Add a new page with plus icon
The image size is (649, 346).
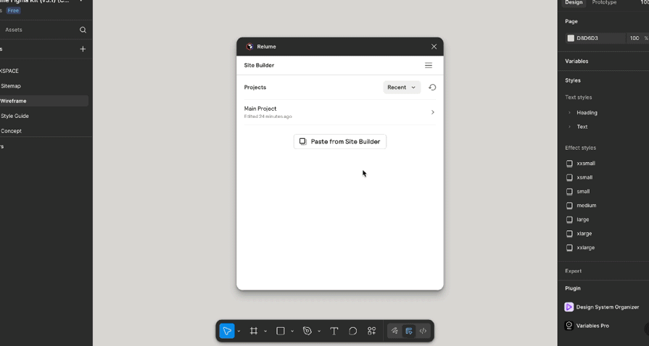pos(83,48)
